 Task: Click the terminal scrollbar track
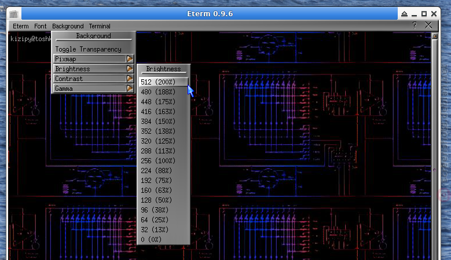point(435,149)
